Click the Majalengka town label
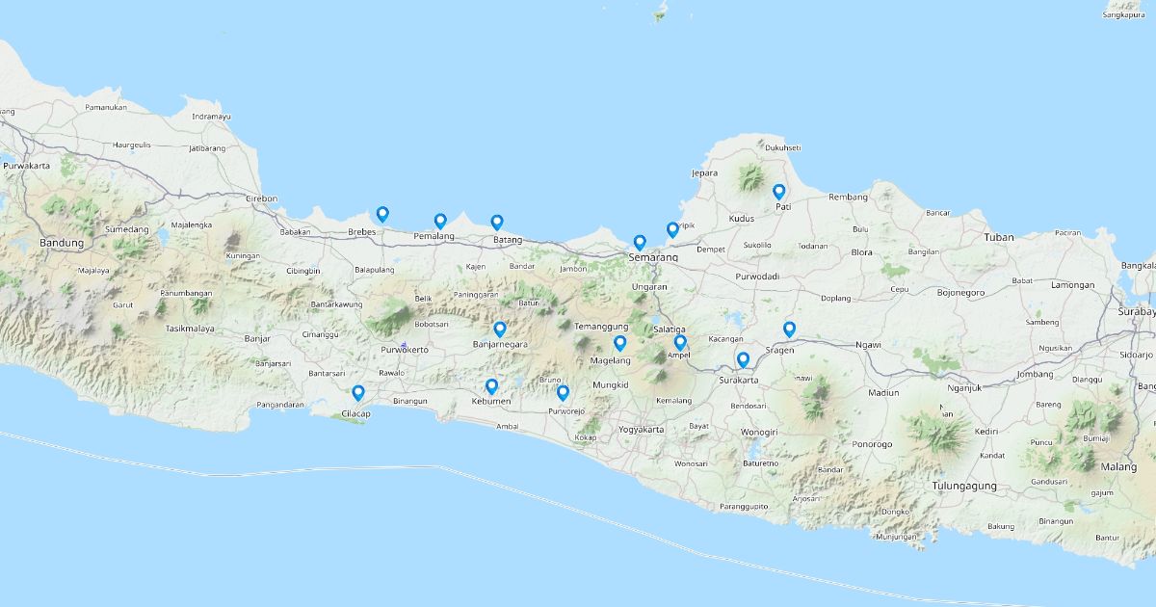1156x607 pixels. point(192,224)
